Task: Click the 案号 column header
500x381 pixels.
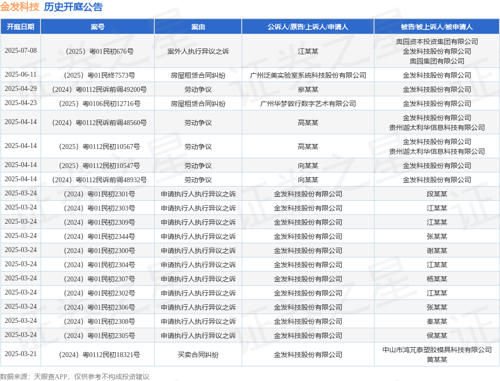Action: 98,27
